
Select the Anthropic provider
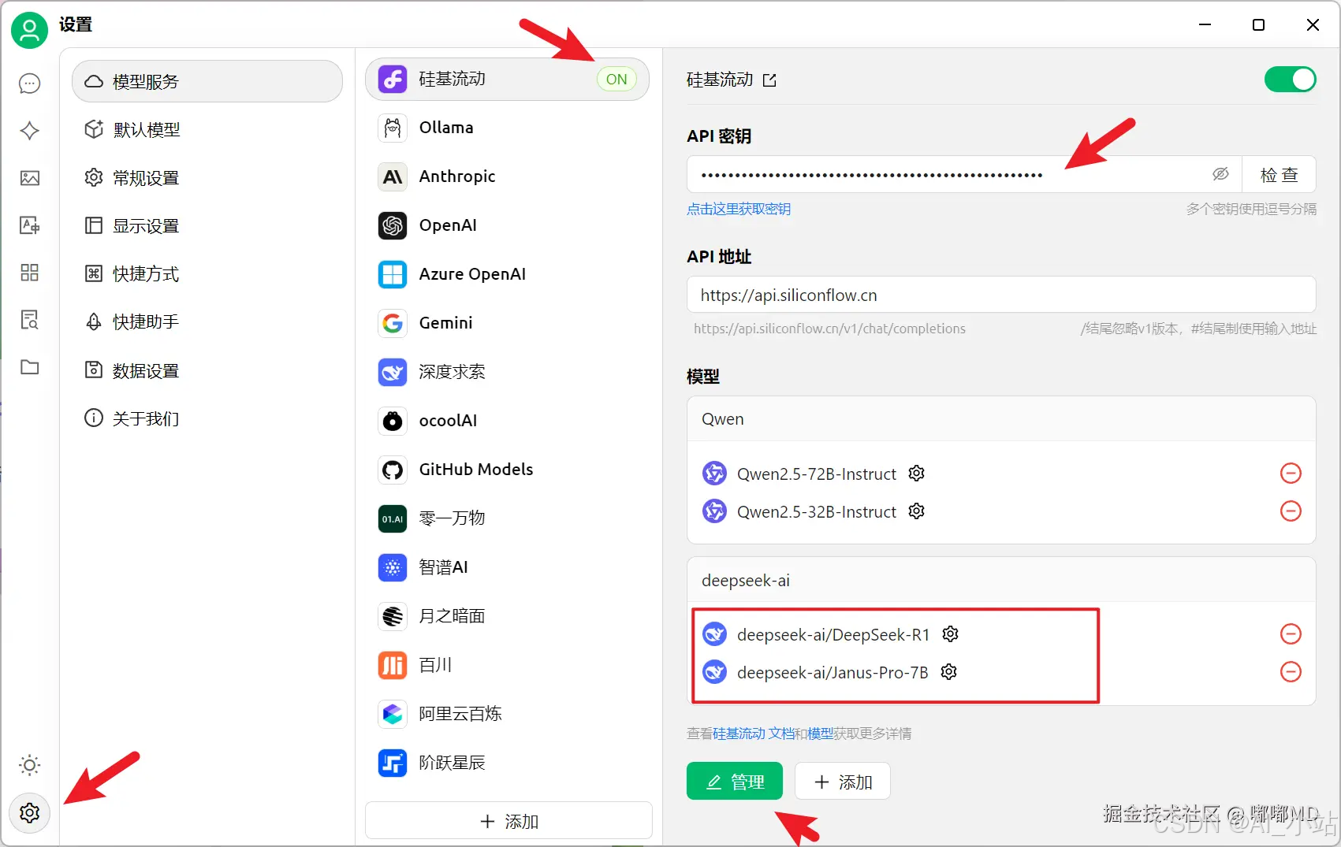[507, 176]
